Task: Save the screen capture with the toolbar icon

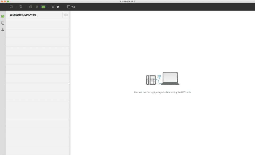Action: coord(11,7)
